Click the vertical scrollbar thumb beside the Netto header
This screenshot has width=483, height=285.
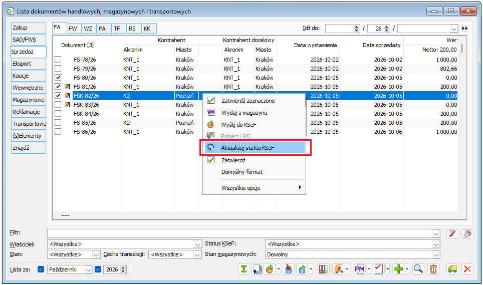click(x=462, y=48)
